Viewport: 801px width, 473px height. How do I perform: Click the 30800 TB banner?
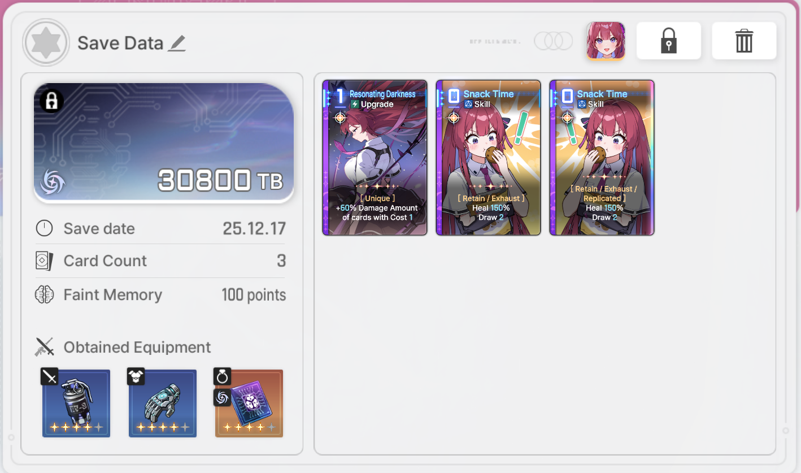click(164, 143)
